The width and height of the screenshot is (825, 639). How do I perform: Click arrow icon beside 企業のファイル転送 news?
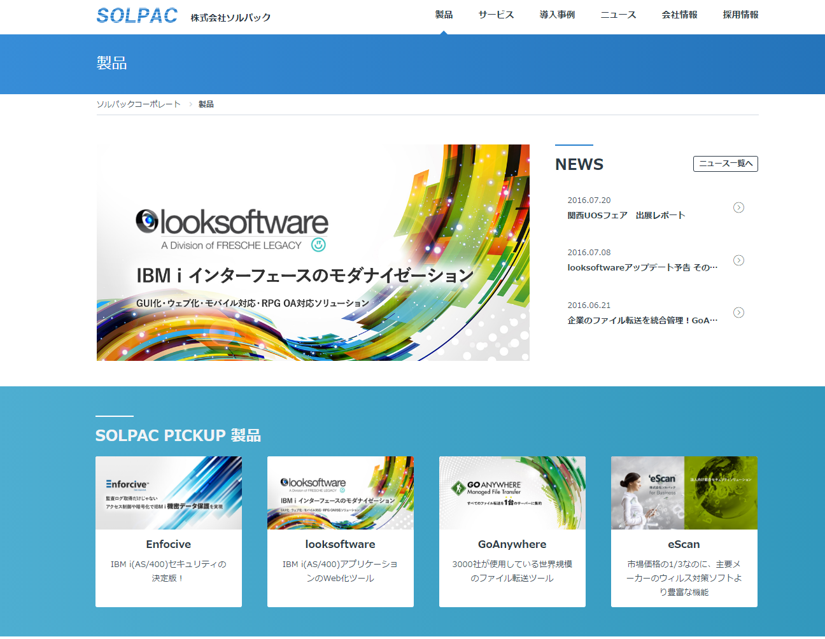tap(738, 312)
